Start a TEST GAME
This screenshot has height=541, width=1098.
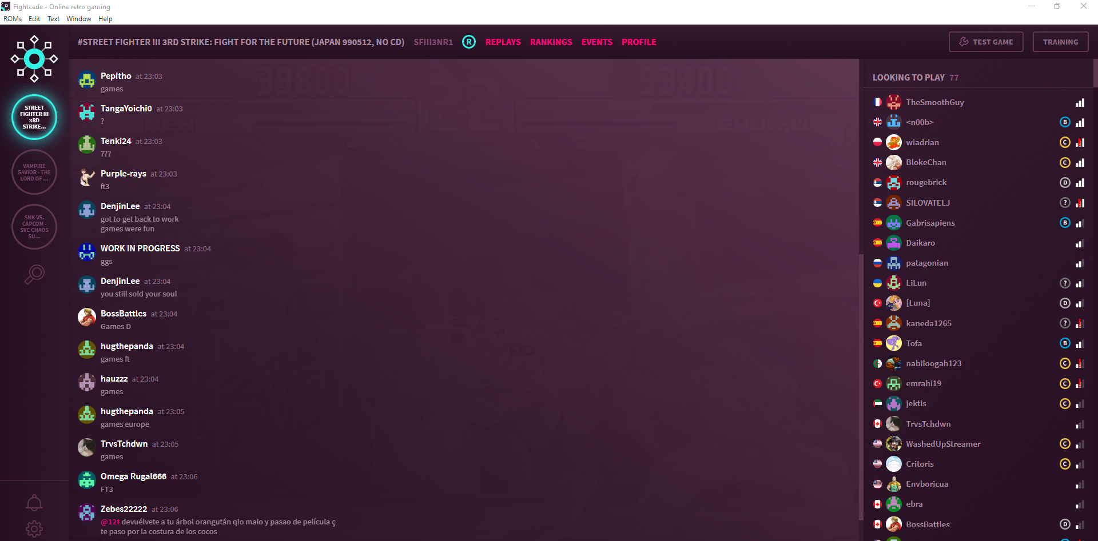pos(986,42)
